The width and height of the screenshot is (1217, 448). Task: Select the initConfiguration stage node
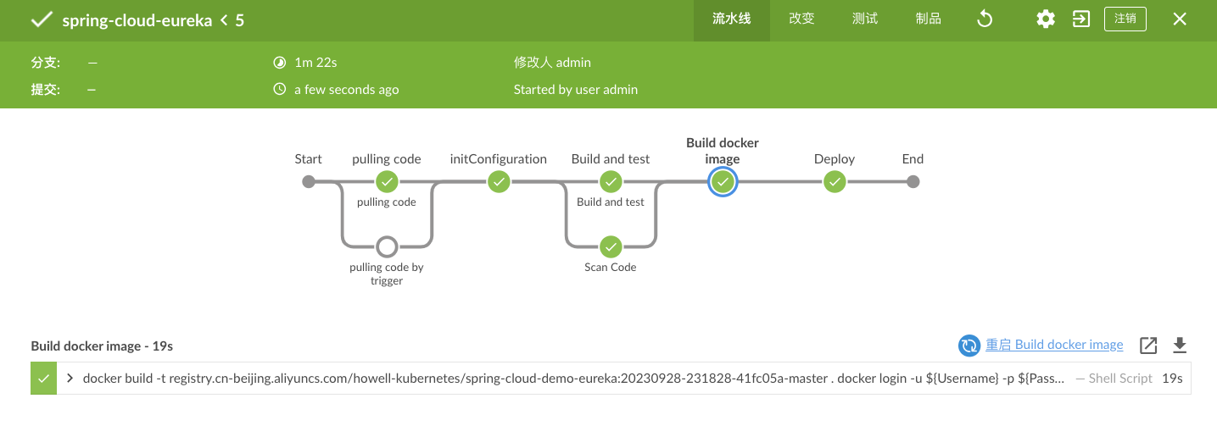499,181
